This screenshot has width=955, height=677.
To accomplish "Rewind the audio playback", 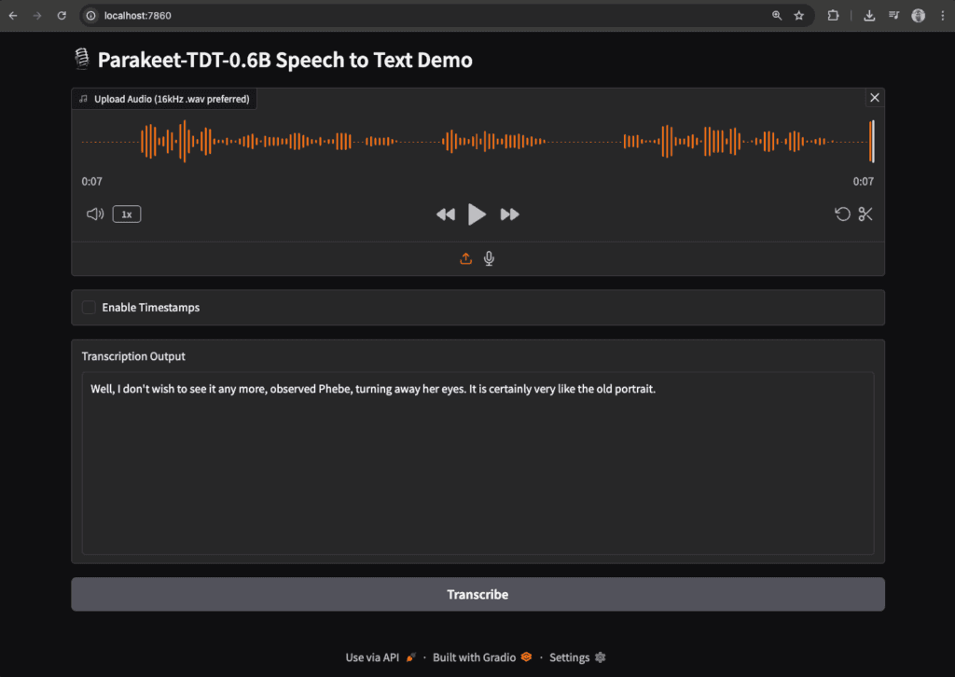I will click(446, 214).
